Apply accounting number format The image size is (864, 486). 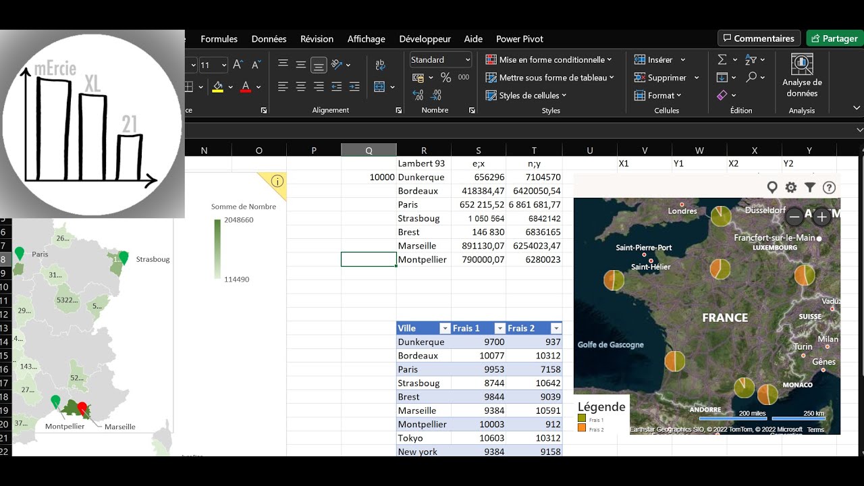pos(418,78)
